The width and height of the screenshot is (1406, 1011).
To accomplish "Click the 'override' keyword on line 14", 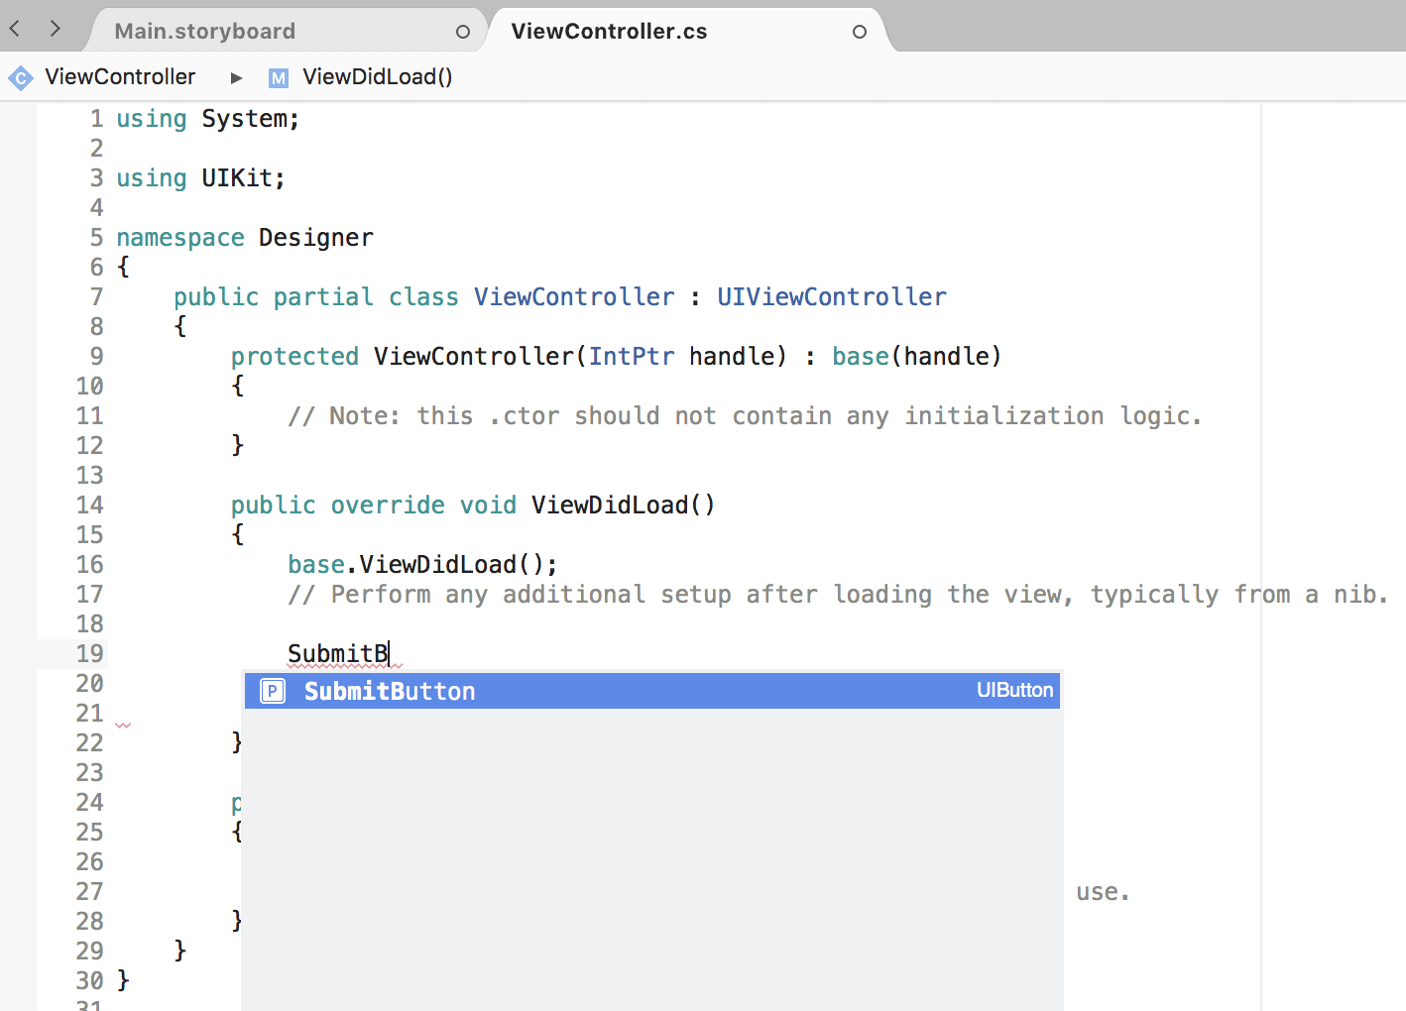I will [x=388, y=505].
